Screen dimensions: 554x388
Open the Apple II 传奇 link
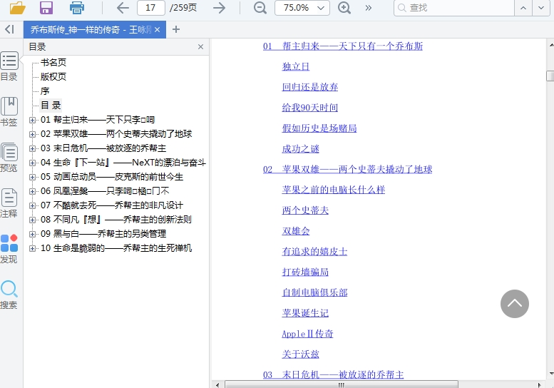pos(307,334)
